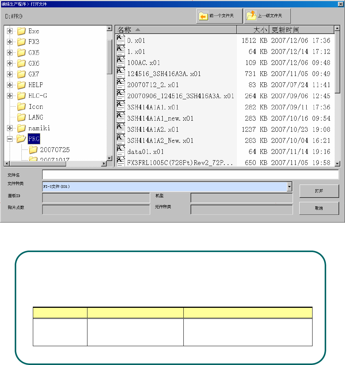Viewport: 345px width, 365px height.
Task: Select the Exe folder icon
Action: tap(21, 31)
